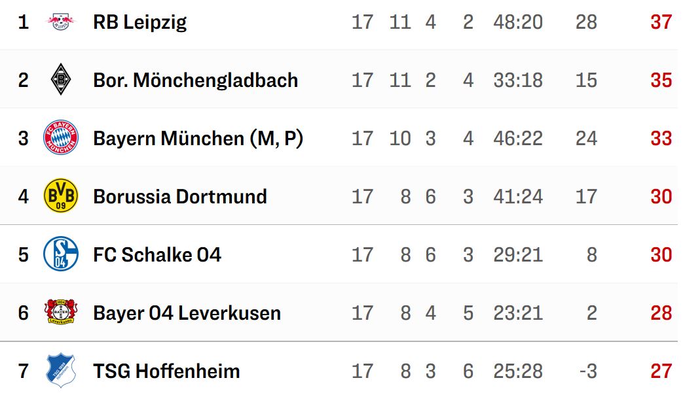Open the FC Schalke 04 team link
The image size is (685, 393).
click(x=157, y=255)
